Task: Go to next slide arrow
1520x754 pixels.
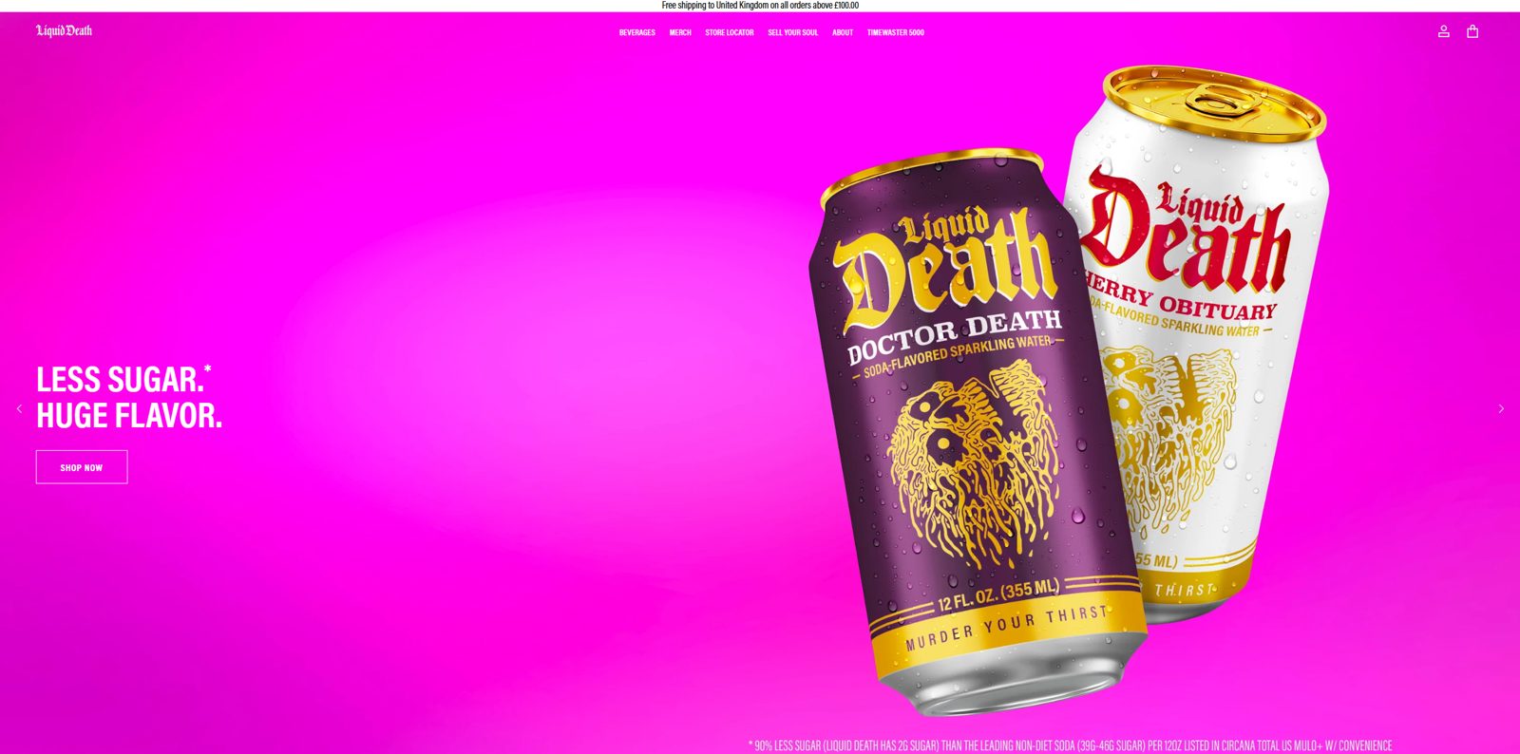Action: click(x=1501, y=408)
